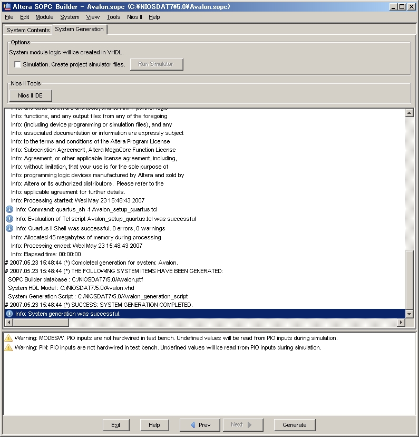Open the File menu
Viewport: 419px width, 437px height.
9,17
